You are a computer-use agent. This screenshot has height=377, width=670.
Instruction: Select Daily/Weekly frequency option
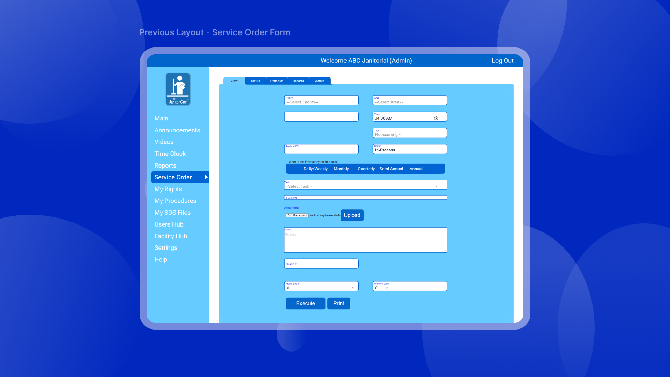315,169
